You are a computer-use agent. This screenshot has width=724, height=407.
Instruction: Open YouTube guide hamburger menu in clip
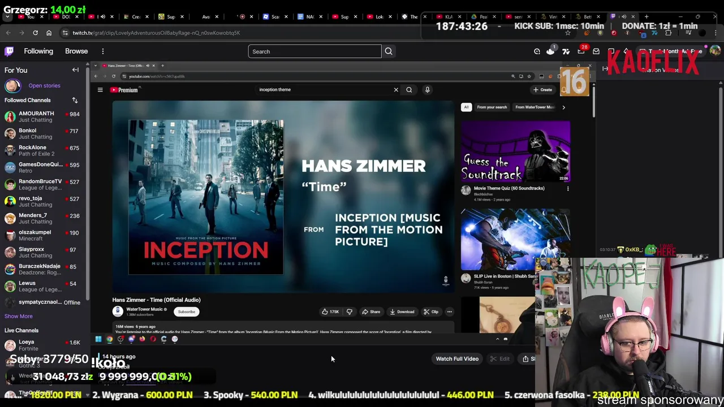coord(100,90)
